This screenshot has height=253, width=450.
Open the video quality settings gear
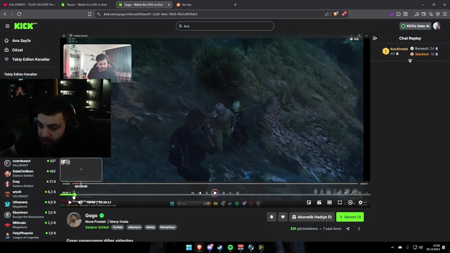click(x=360, y=202)
